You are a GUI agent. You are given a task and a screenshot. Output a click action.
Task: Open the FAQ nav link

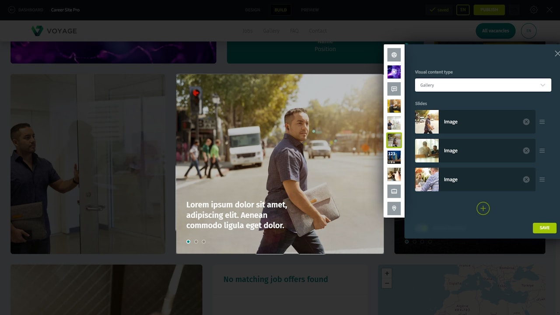[x=294, y=31]
